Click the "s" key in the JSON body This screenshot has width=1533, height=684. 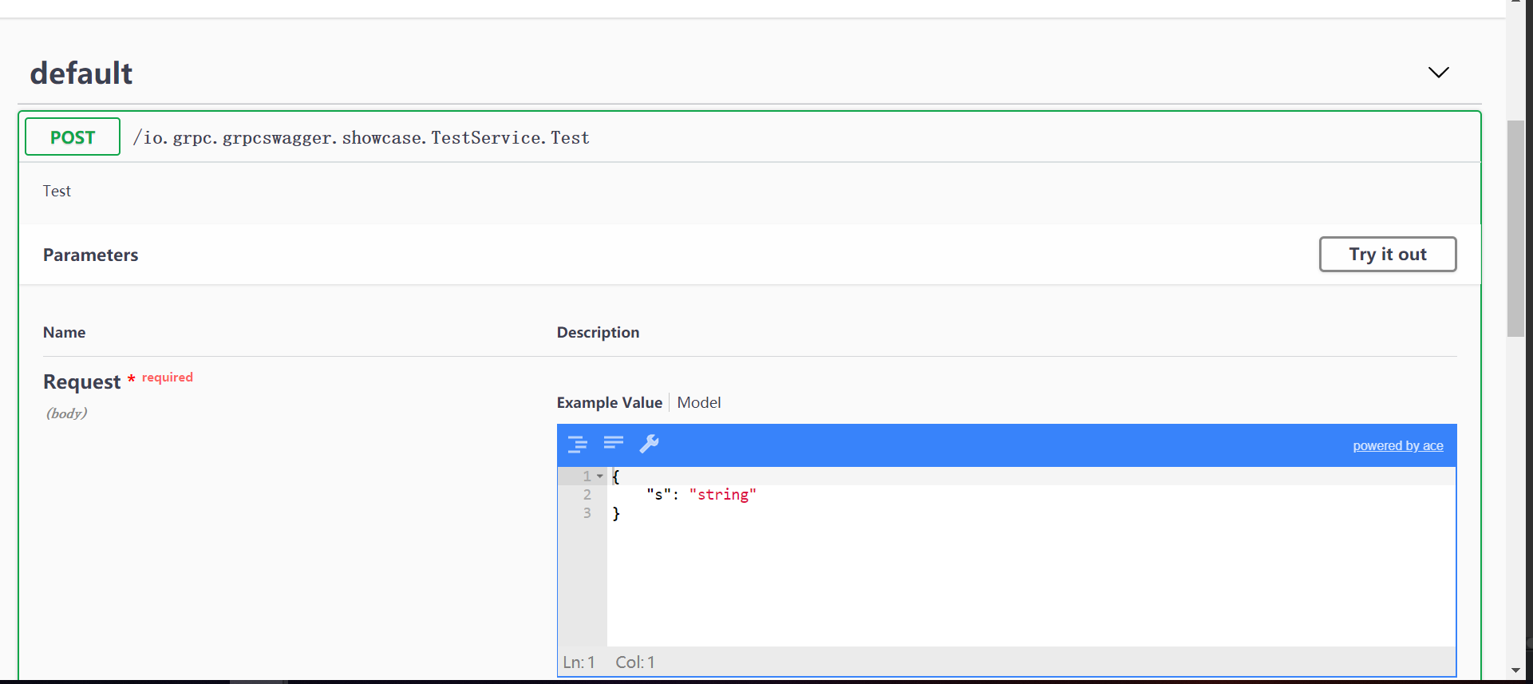point(658,495)
